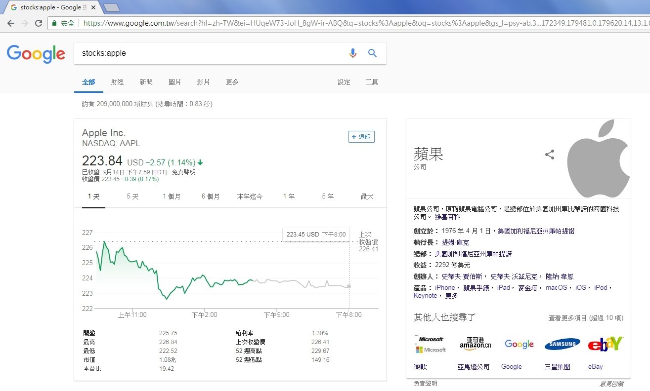Open the iPod product link
This screenshot has width=650, height=391.
click(601, 287)
